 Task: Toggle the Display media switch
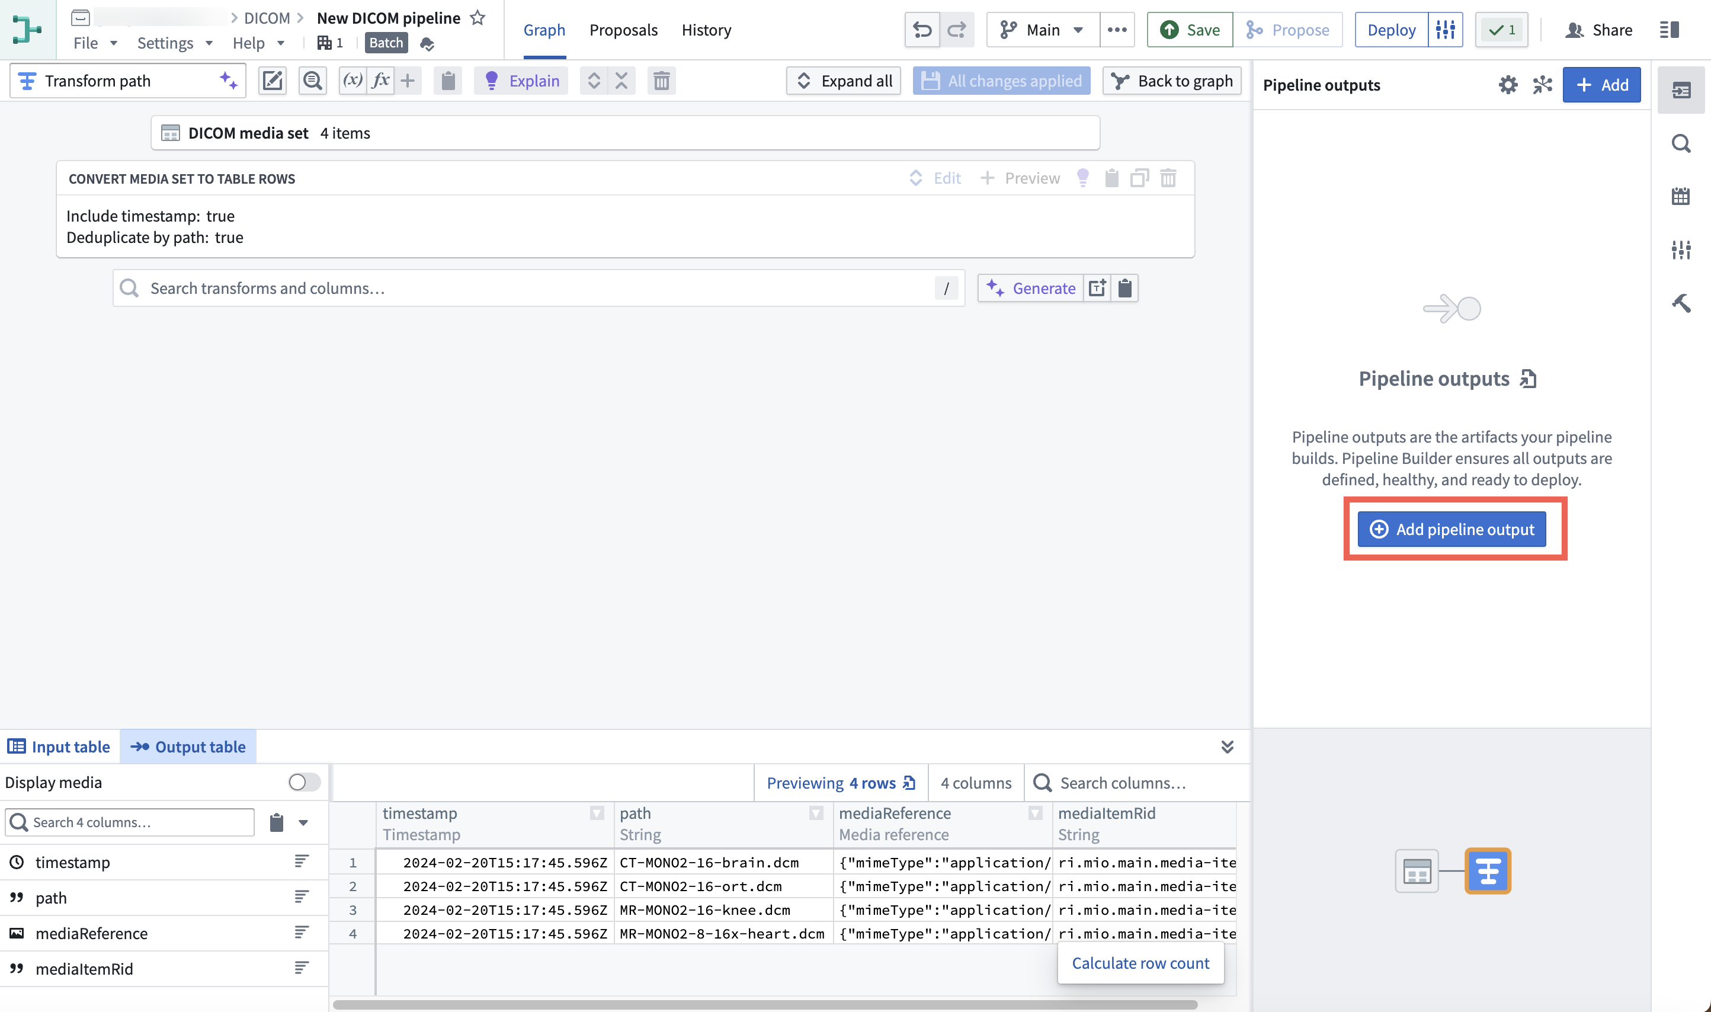tap(304, 782)
